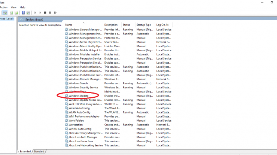Click the Local Service log-on of Windows License Manager
Screen dimensions: 277x155
pyautogui.click(x=164, y=30)
